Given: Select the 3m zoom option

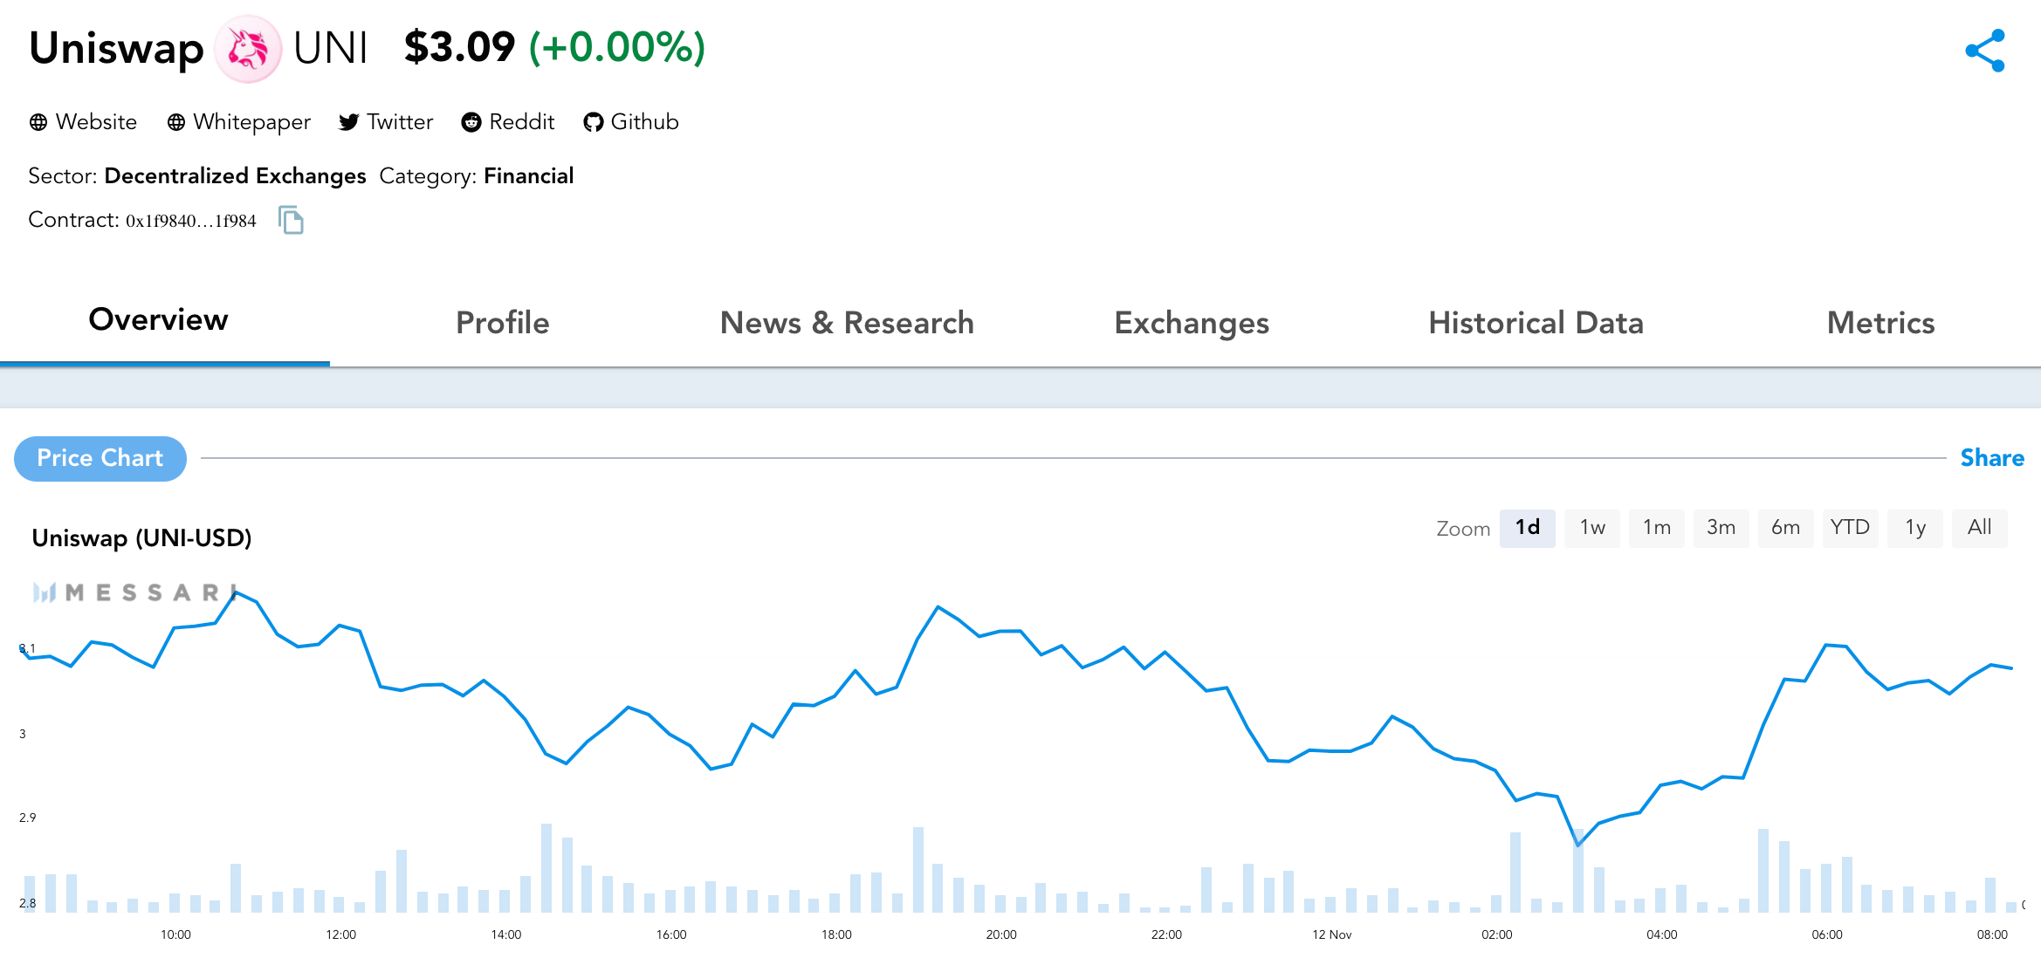Looking at the screenshot, I should pyautogui.click(x=1721, y=528).
